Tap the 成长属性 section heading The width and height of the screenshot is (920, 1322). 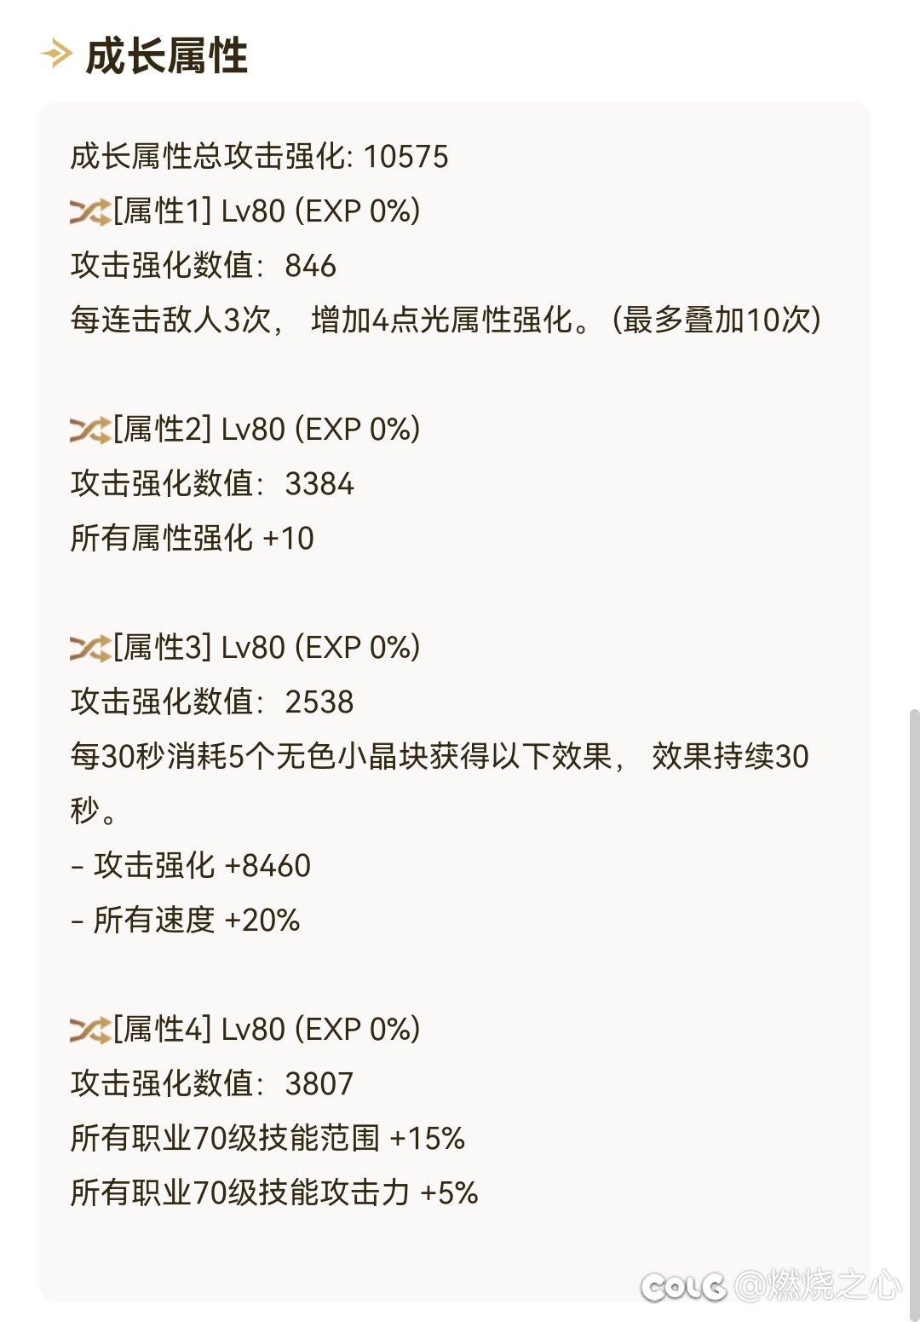167,56
